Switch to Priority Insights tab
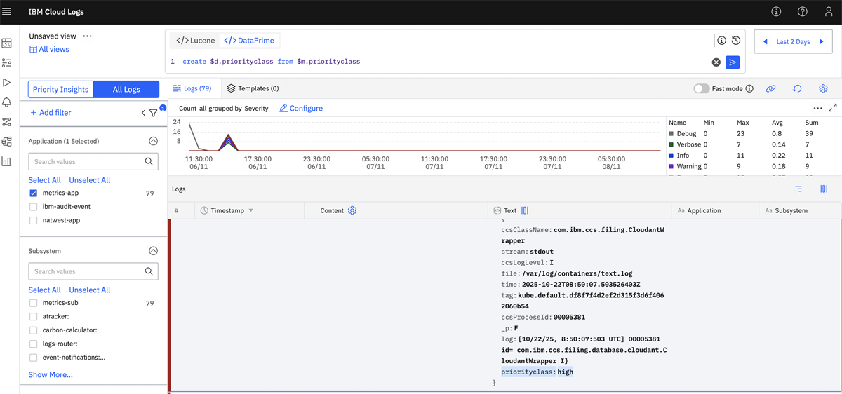The image size is (842, 394). [61, 90]
